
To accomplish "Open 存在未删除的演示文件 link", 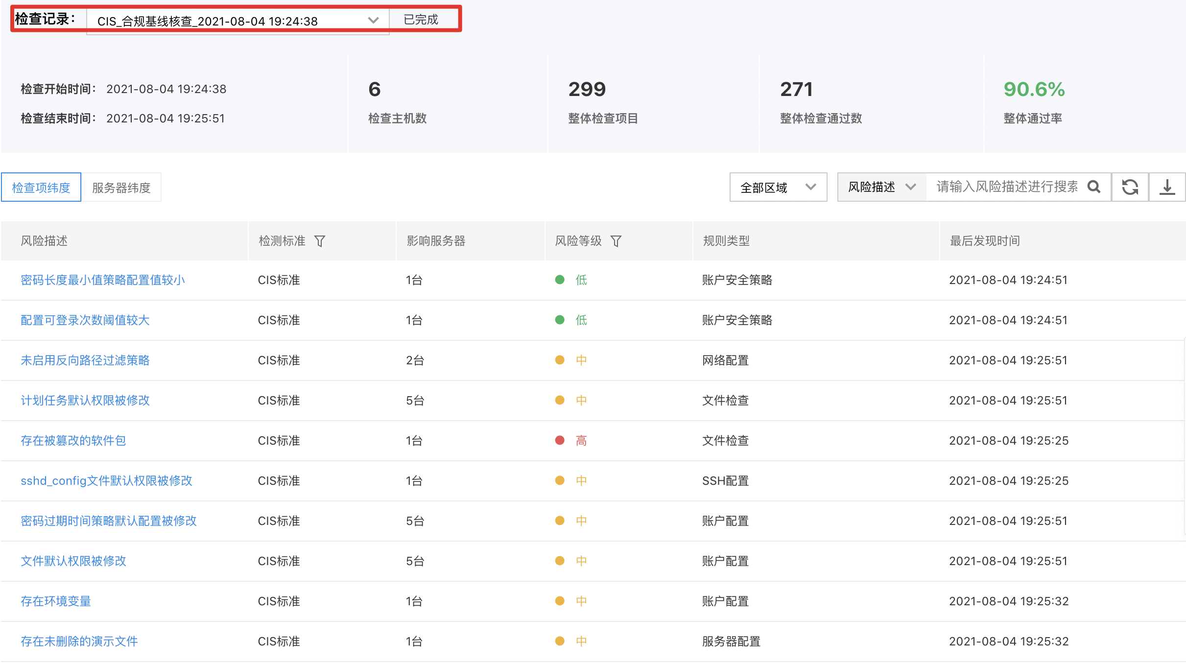I will tap(79, 641).
